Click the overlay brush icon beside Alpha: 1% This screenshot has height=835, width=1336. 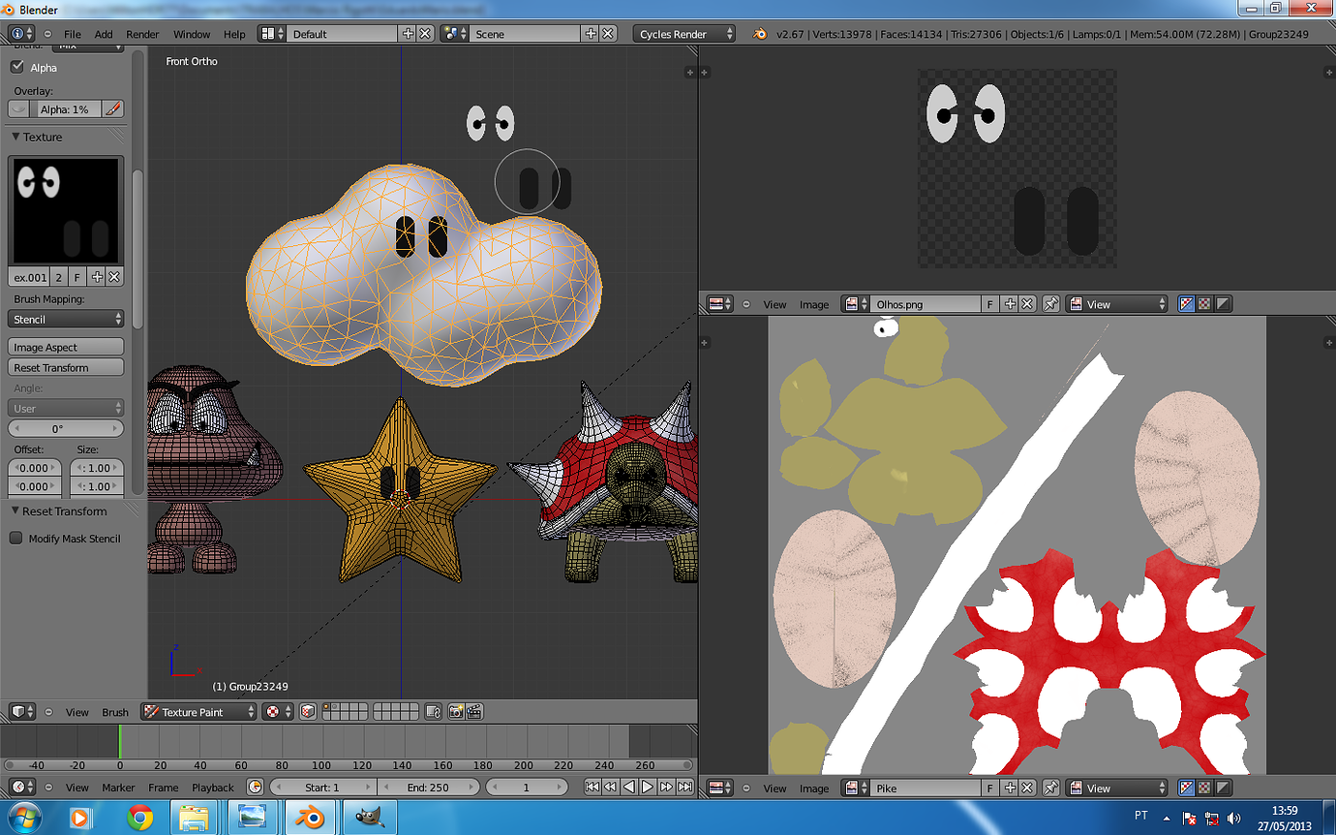[x=113, y=109]
